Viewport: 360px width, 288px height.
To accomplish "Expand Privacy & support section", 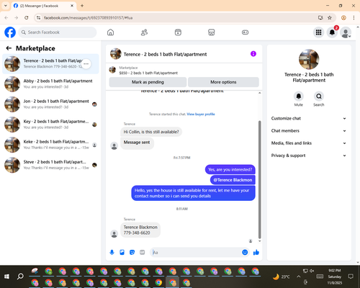I will point(309,156).
